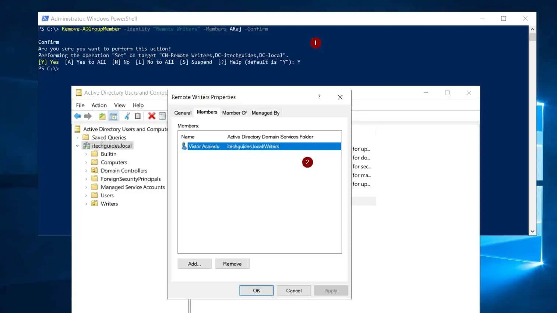Expand the Saved Queries folder
Viewport: 557px width, 313px height.
77,138
